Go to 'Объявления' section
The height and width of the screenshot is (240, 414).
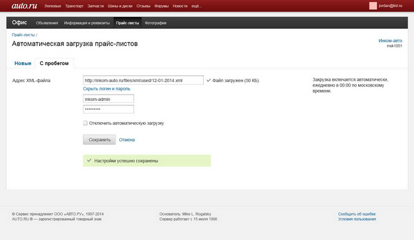pos(47,23)
